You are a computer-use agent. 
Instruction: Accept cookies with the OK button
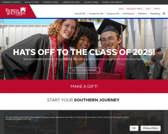[134, 128]
